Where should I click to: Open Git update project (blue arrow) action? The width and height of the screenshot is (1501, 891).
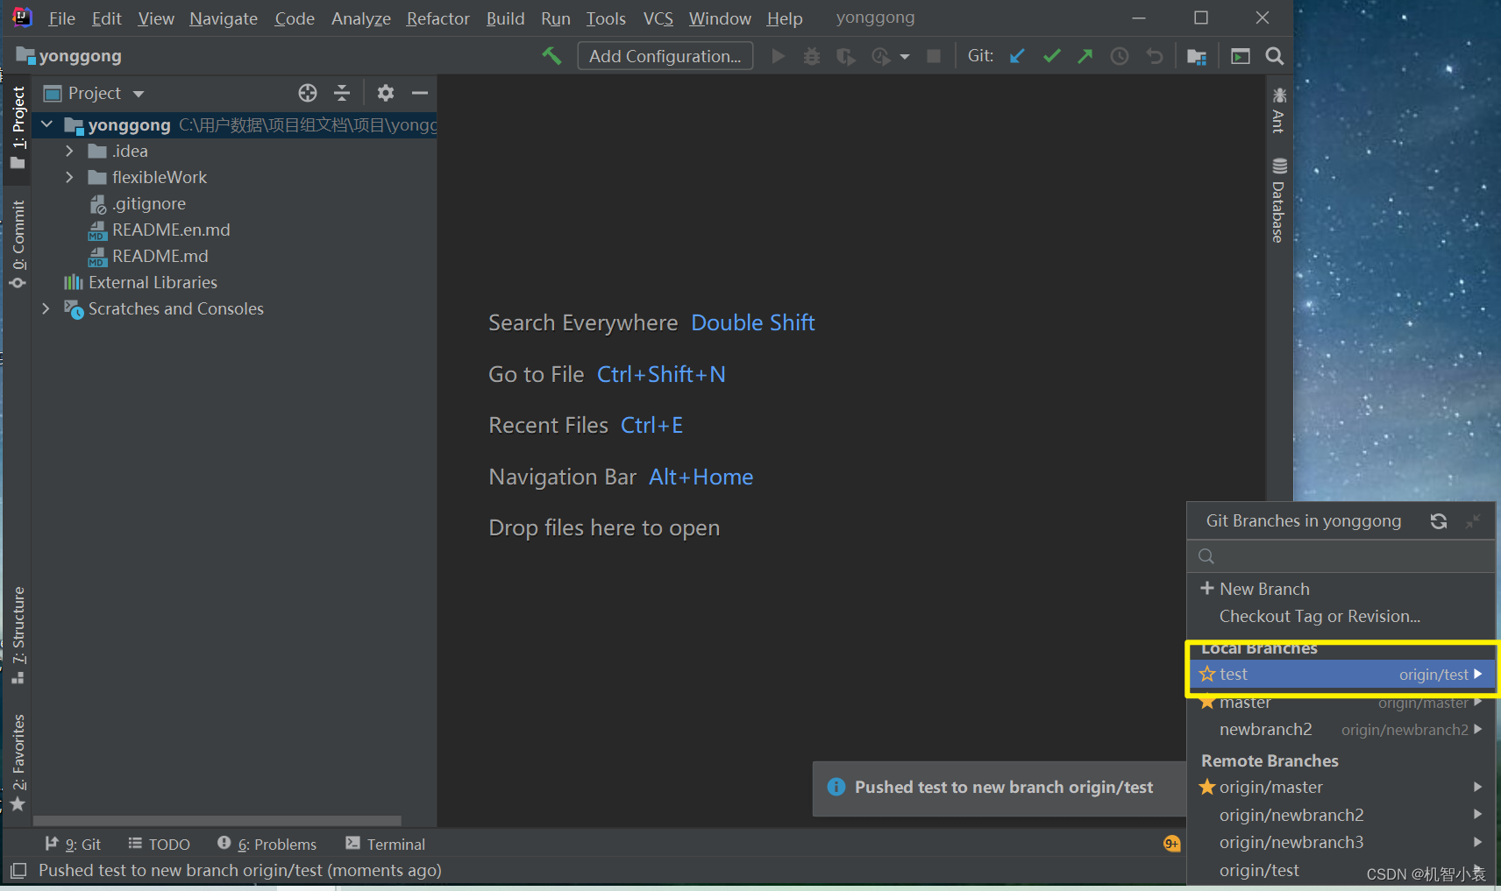pyautogui.click(x=1016, y=55)
